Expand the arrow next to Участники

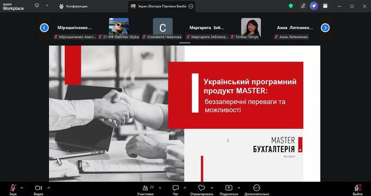tap(160, 188)
